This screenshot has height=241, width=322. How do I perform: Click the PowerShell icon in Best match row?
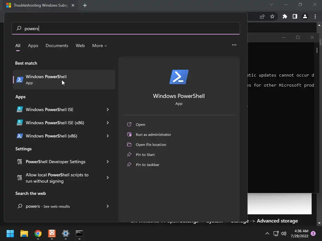(x=20, y=79)
